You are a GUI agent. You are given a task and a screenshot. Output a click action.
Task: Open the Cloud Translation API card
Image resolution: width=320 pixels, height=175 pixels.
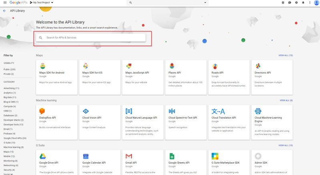[229, 119]
